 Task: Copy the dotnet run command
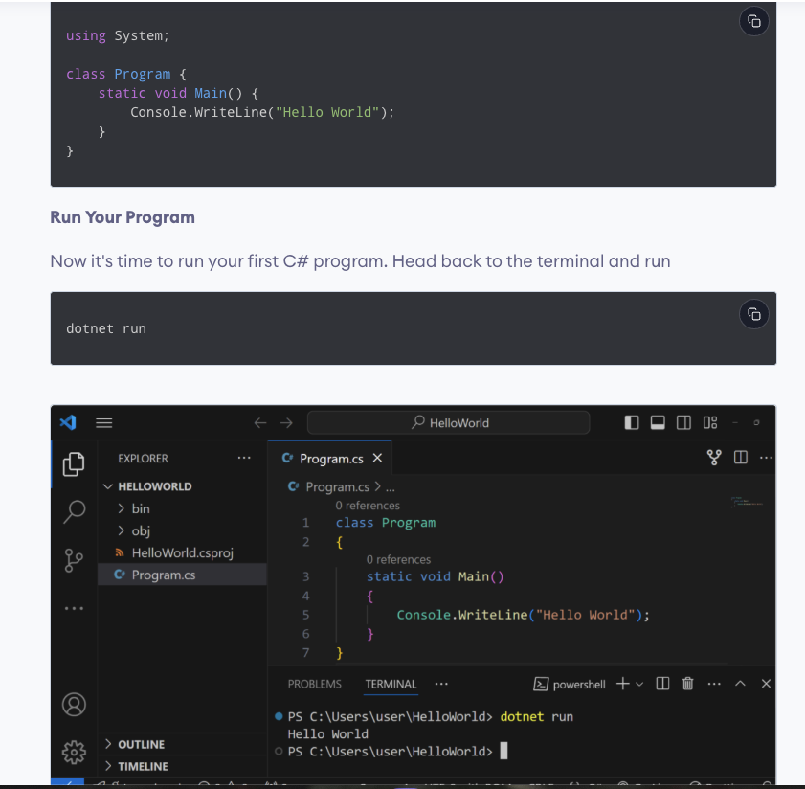(753, 314)
